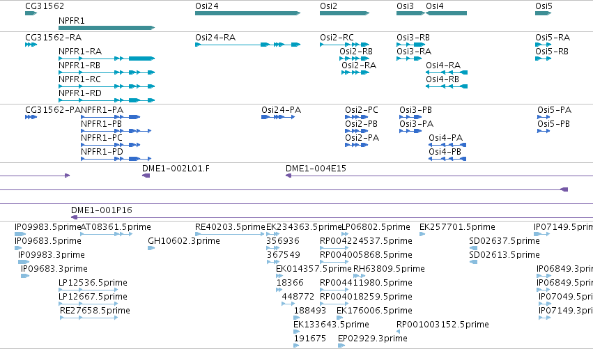The height and width of the screenshot is (349, 593).
Task: Select the NPFR1-RD transcript
Action: tap(107, 100)
